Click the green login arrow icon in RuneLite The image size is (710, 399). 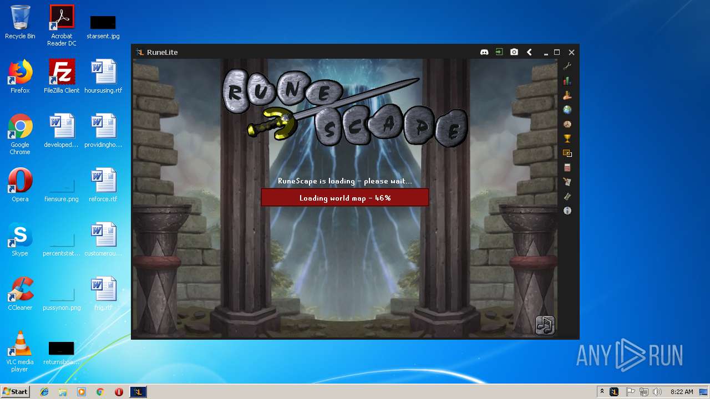[x=499, y=52]
